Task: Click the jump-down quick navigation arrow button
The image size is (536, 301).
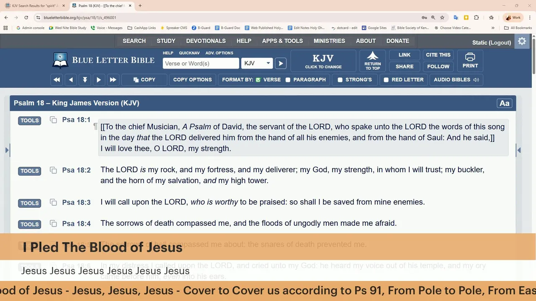Action: 85,80
